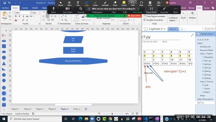Stop Share red button

coord(134,16)
